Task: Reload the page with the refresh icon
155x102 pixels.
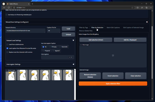Action: coord(9,8)
